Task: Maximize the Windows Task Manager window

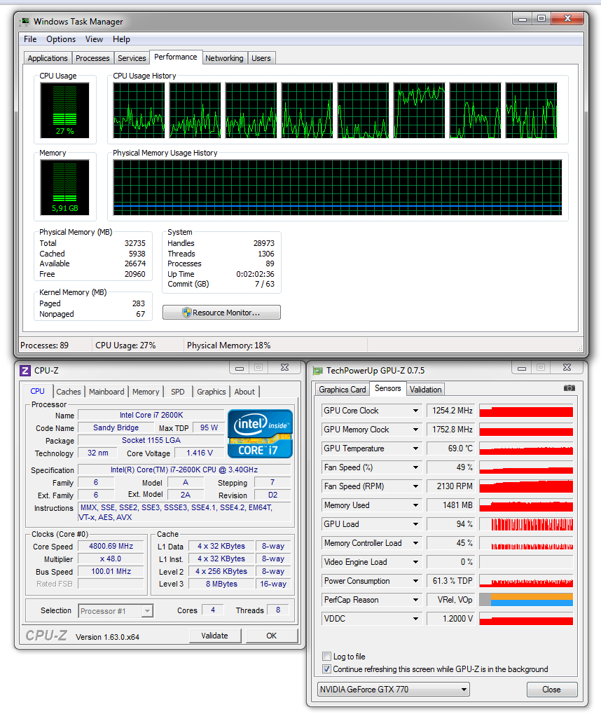Action: point(541,18)
